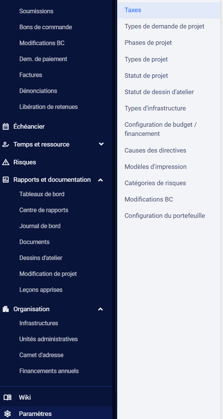
Task: Click the Organisation building icon
Action: pyautogui.click(x=6, y=309)
